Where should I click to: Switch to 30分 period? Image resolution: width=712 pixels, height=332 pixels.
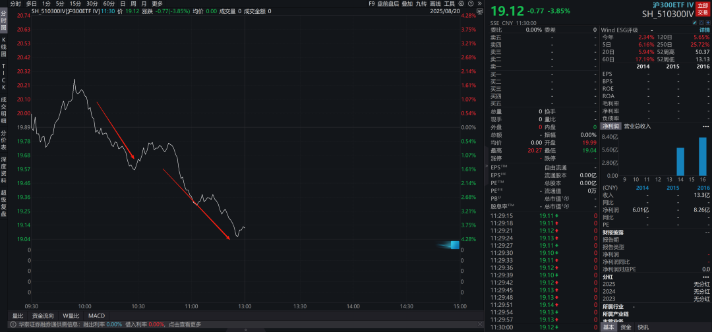coord(92,3)
